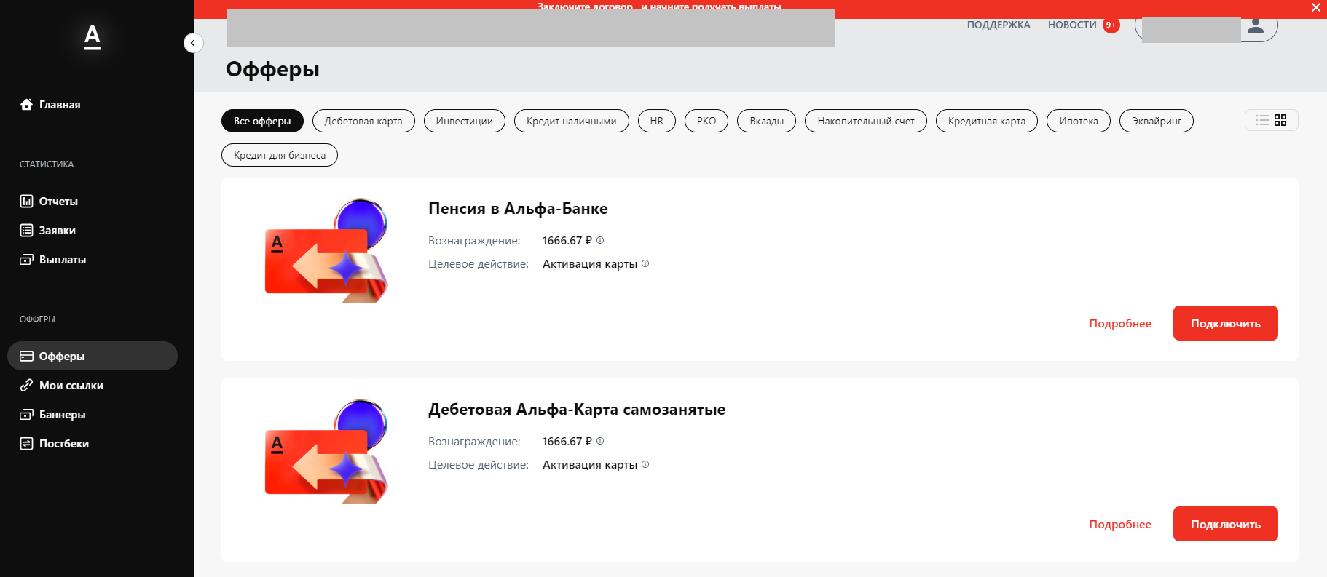Open НОВОСТИ news link
This screenshot has width=1327, height=577.
click(1072, 25)
